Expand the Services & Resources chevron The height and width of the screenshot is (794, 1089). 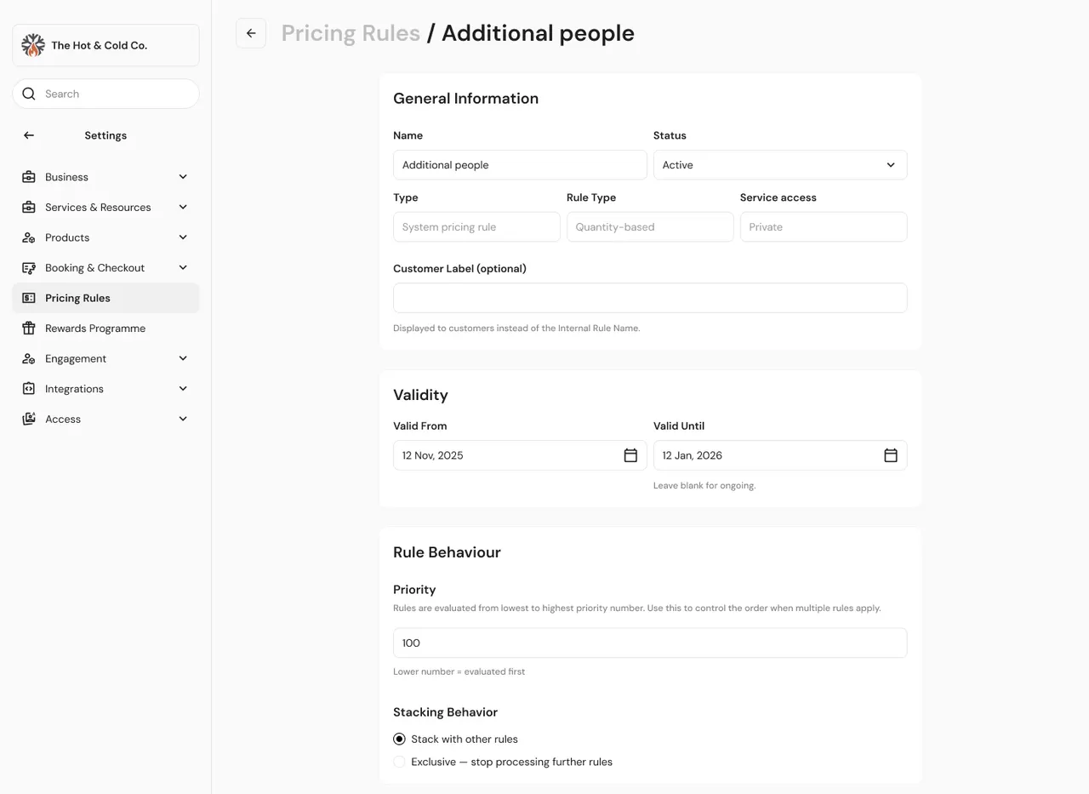(x=183, y=207)
